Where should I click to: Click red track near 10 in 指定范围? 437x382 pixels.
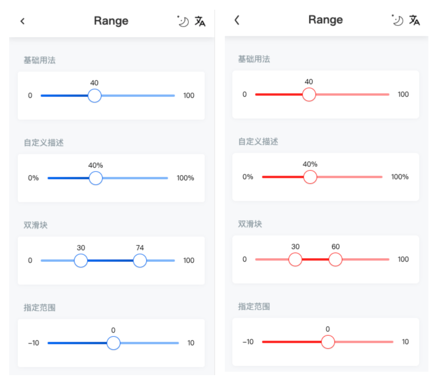tap(386, 342)
